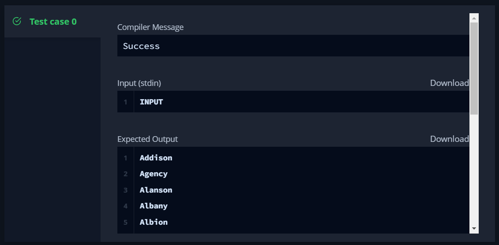Screen dimensions: 499x245
Task: Click the INPUT text in stdin box
Action: pyautogui.click(x=151, y=102)
